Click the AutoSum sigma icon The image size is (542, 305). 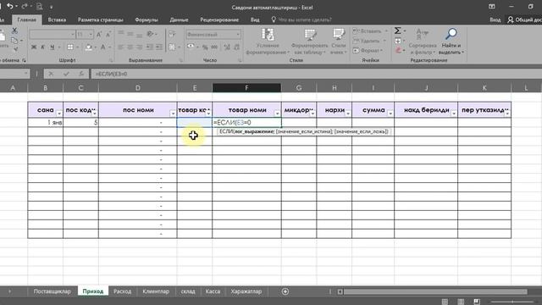pyautogui.click(x=398, y=30)
